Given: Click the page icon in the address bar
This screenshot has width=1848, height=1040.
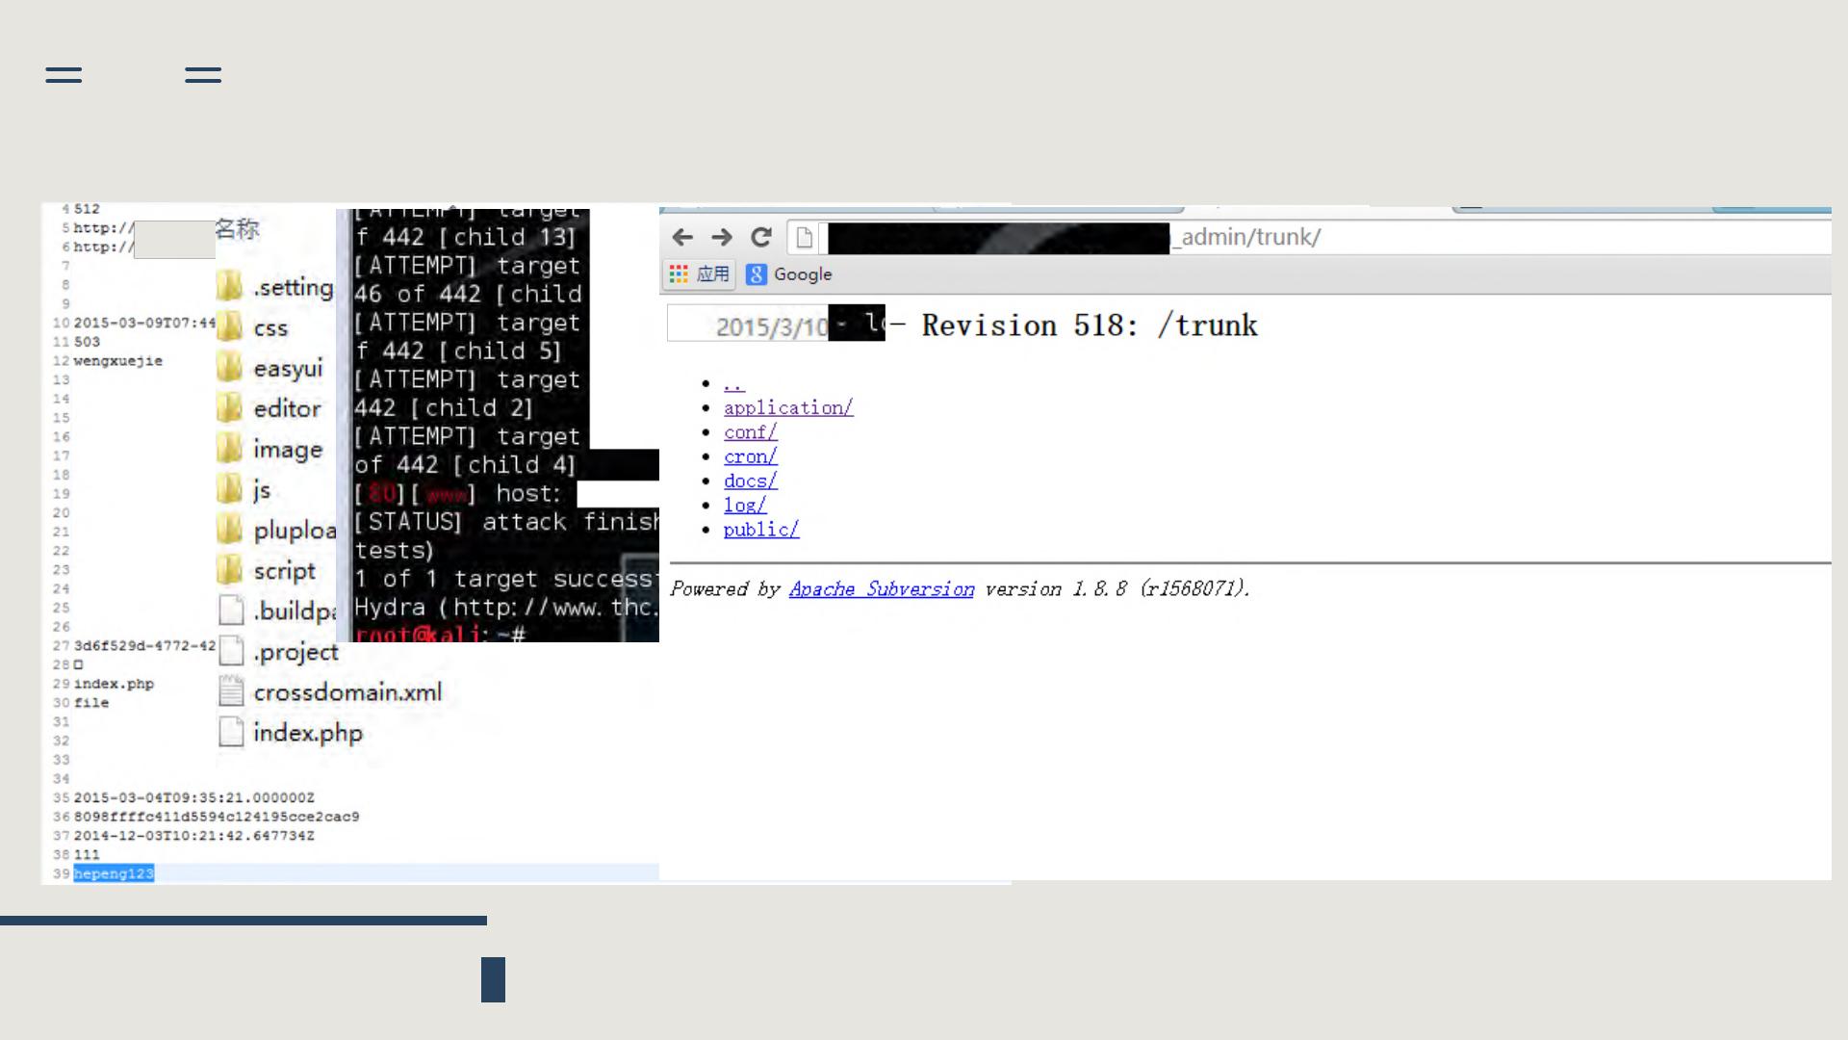Looking at the screenshot, I should tap(805, 238).
